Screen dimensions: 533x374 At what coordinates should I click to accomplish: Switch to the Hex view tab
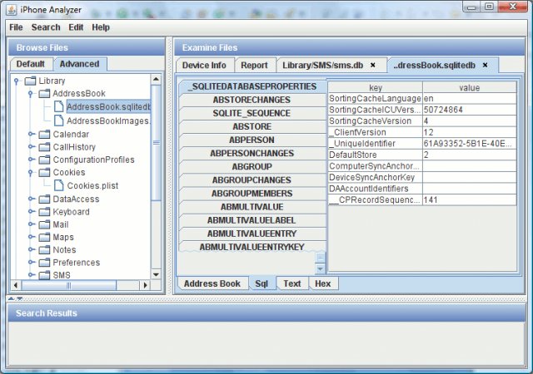pos(322,283)
